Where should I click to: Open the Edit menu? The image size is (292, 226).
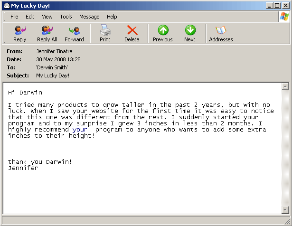tap(30, 17)
